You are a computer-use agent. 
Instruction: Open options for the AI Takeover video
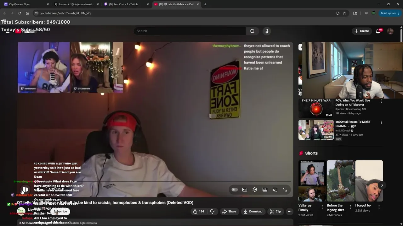pyautogui.click(x=381, y=101)
